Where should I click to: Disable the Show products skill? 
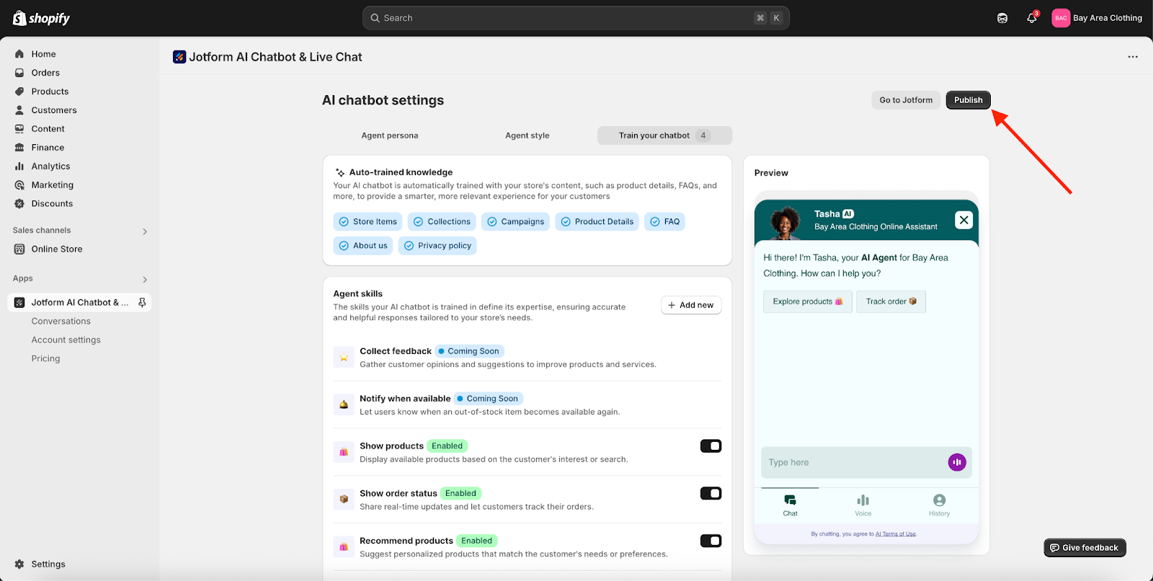pos(711,446)
